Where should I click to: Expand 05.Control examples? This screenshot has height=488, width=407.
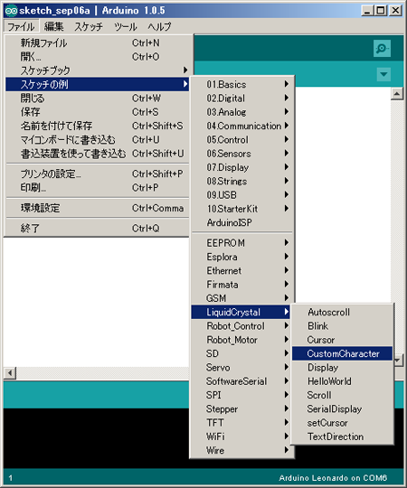[241, 139]
